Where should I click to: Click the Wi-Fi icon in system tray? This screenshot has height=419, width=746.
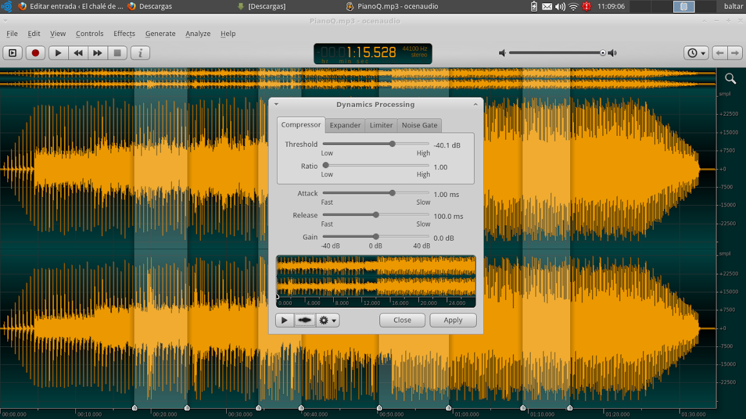pos(573,6)
